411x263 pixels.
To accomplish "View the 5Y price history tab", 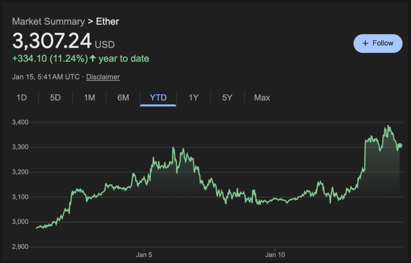I will pos(227,98).
